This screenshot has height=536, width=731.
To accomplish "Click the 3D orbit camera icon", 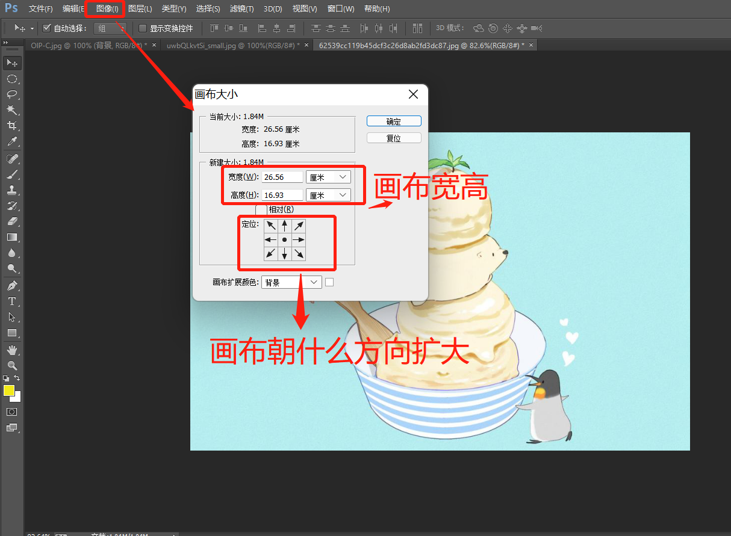I will 479,28.
